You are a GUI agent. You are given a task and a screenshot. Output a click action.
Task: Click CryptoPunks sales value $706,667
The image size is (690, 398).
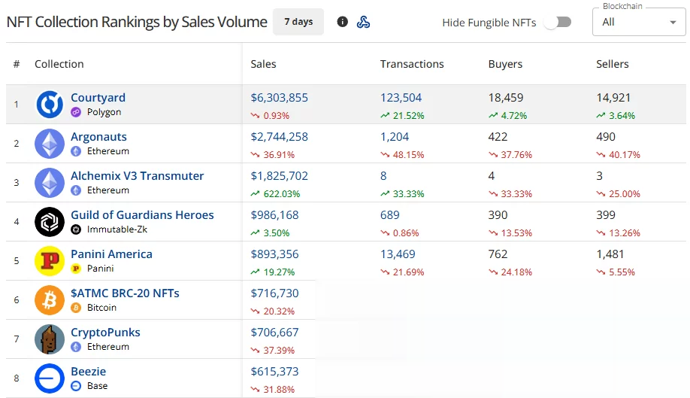(274, 333)
